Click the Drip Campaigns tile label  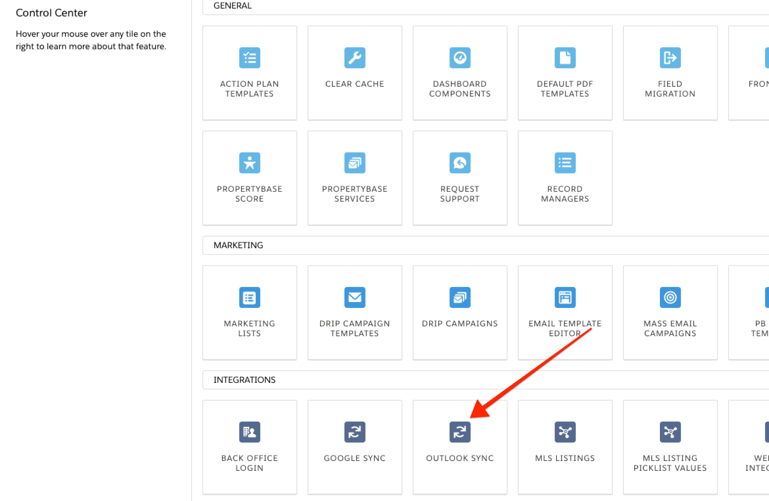click(x=460, y=324)
